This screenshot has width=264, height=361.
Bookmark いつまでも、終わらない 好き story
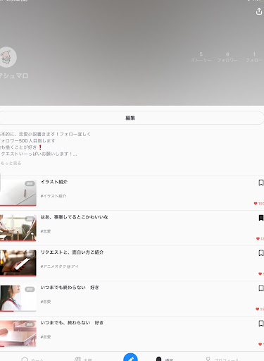[x=260, y=324]
